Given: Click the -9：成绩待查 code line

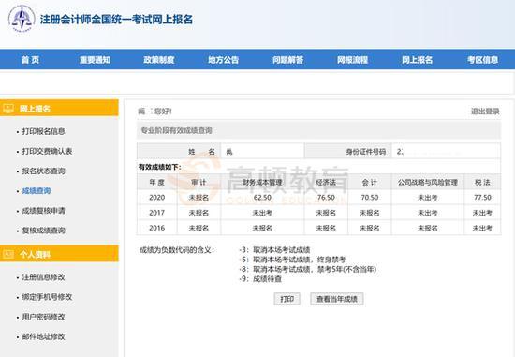Looking at the screenshot, I should click(260, 279).
